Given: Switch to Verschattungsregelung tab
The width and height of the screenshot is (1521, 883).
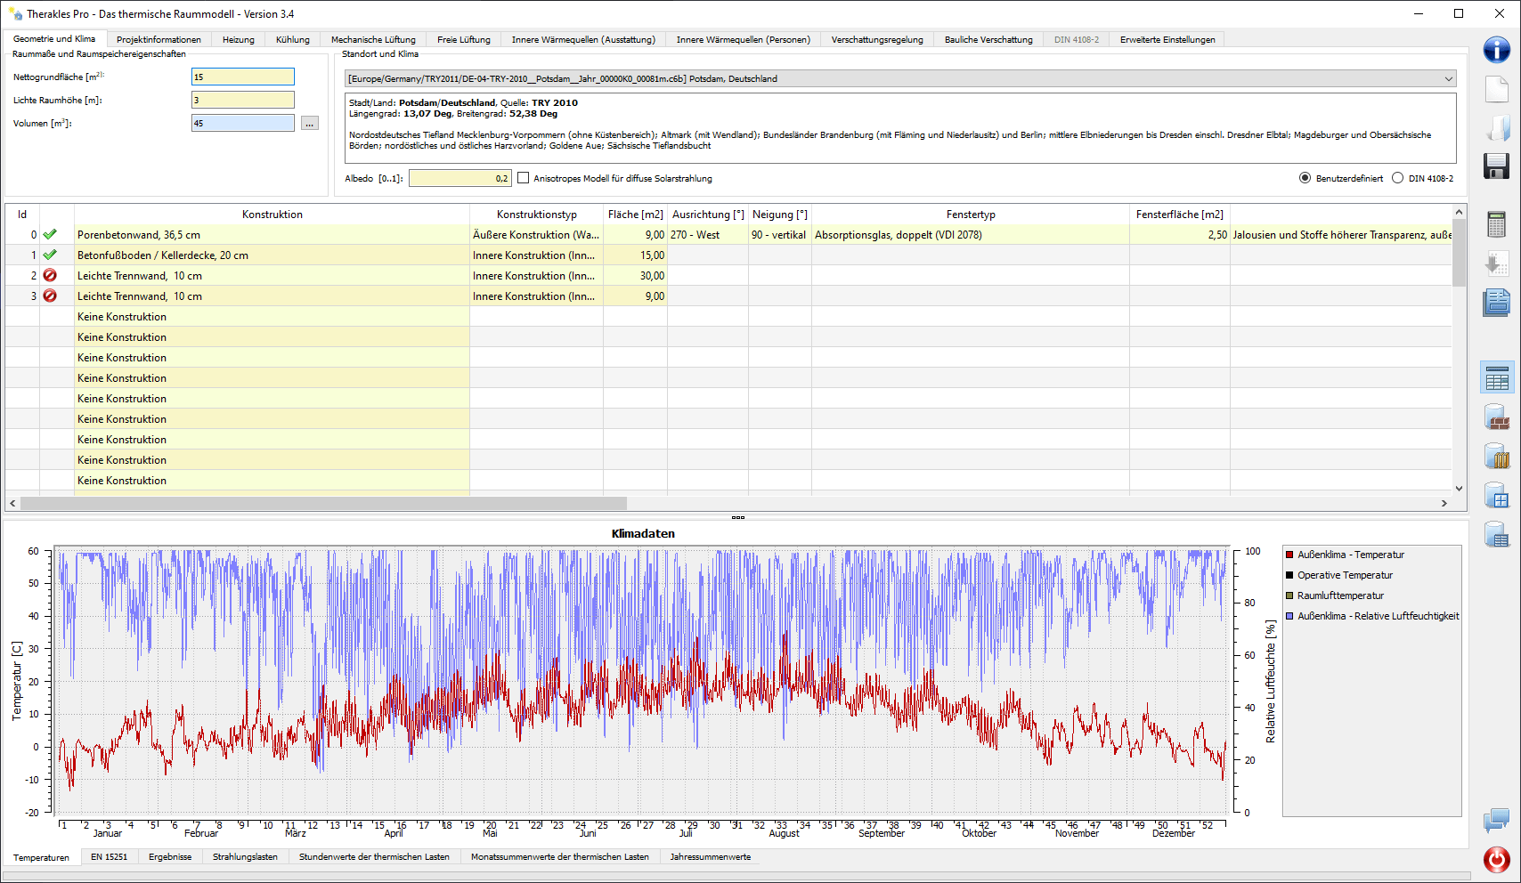Looking at the screenshot, I should [x=877, y=40].
